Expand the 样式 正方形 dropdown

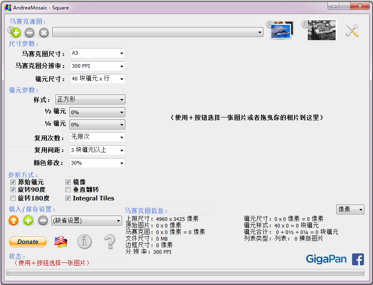90,99
